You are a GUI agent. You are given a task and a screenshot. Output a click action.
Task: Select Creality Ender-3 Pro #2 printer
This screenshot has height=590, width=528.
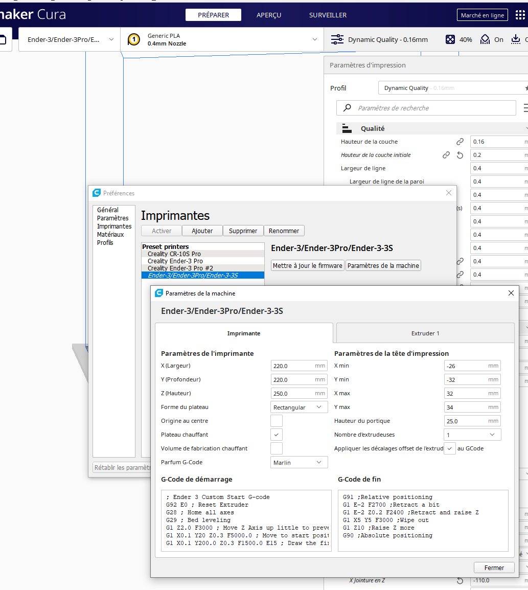(x=203, y=268)
